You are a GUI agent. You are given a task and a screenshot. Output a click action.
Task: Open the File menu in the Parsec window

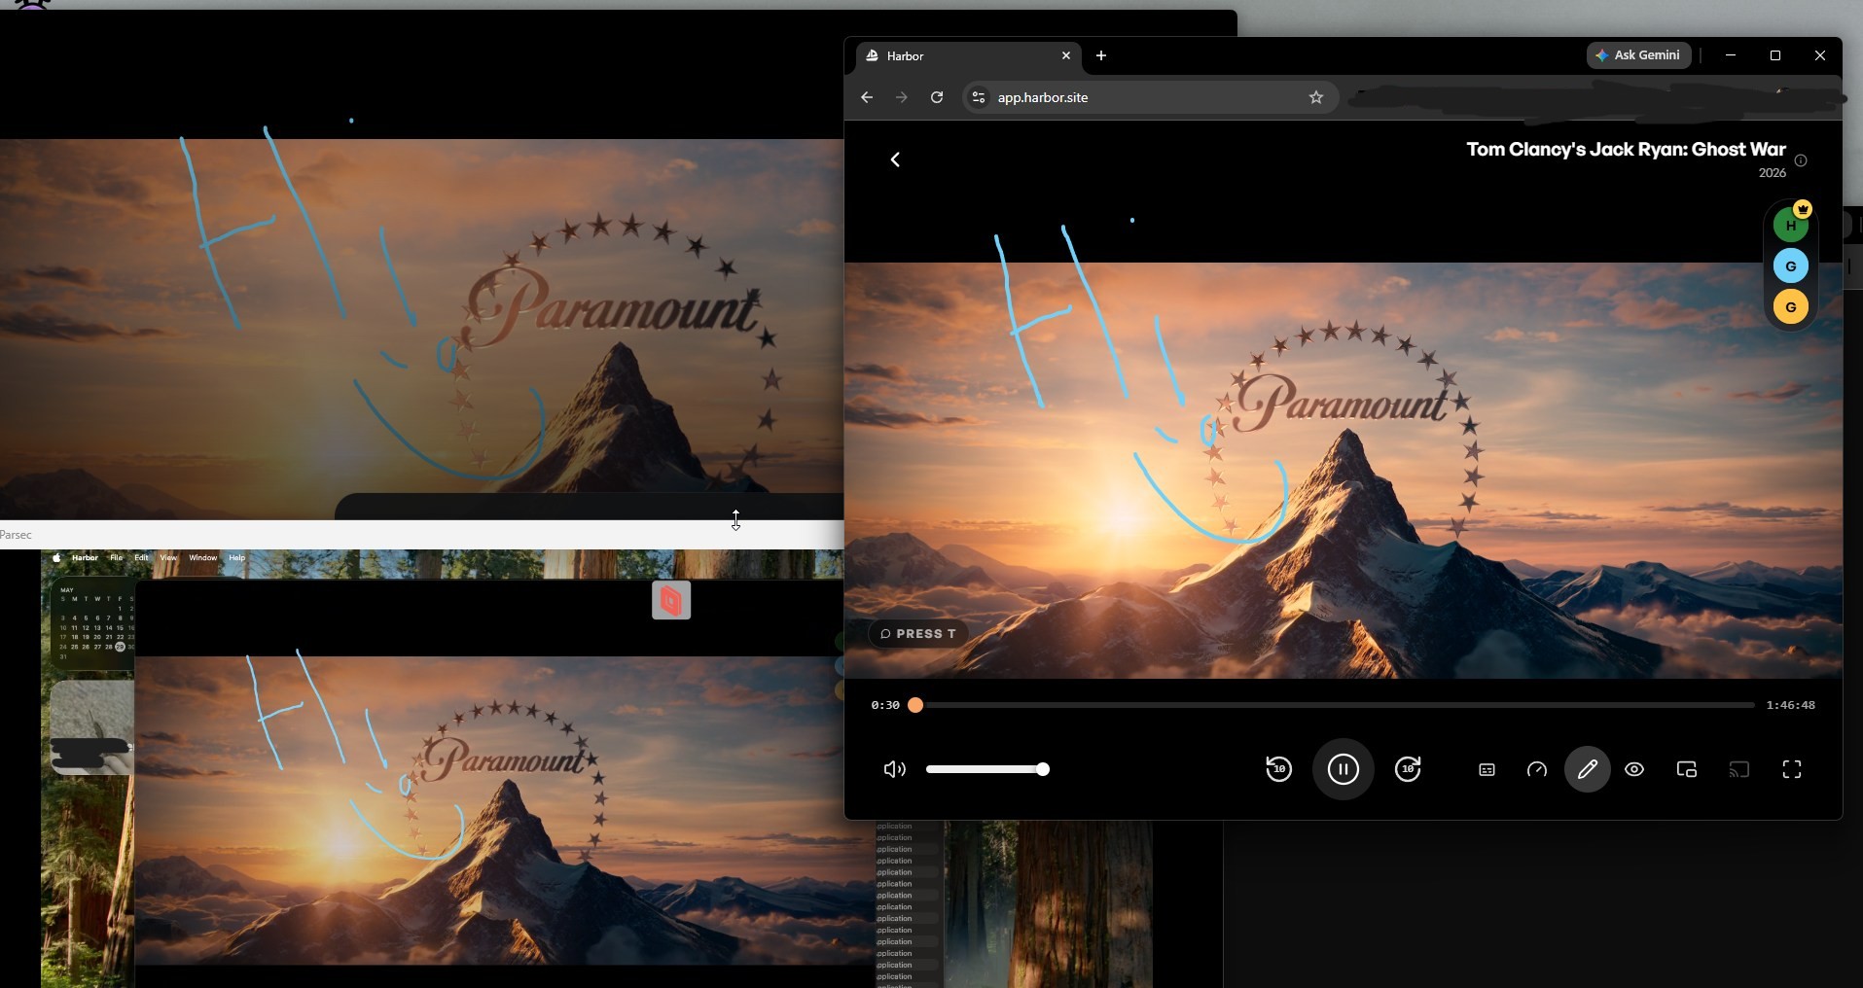tap(116, 558)
